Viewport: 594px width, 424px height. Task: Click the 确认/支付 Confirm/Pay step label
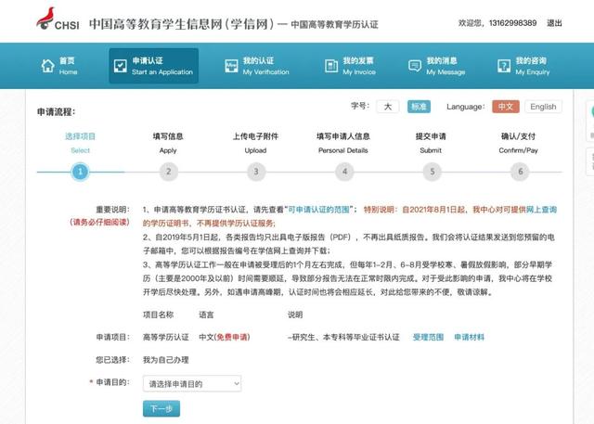[x=518, y=143]
